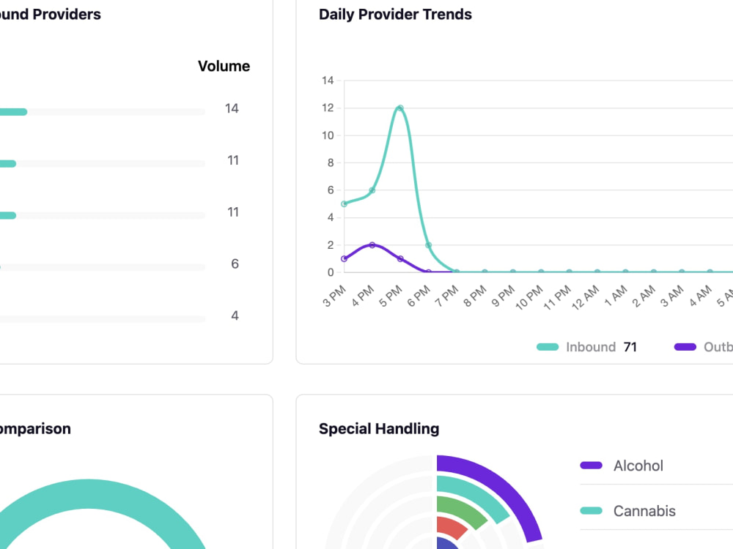
Task: Click the 8 PM x-axis label
Action: click(475, 296)
